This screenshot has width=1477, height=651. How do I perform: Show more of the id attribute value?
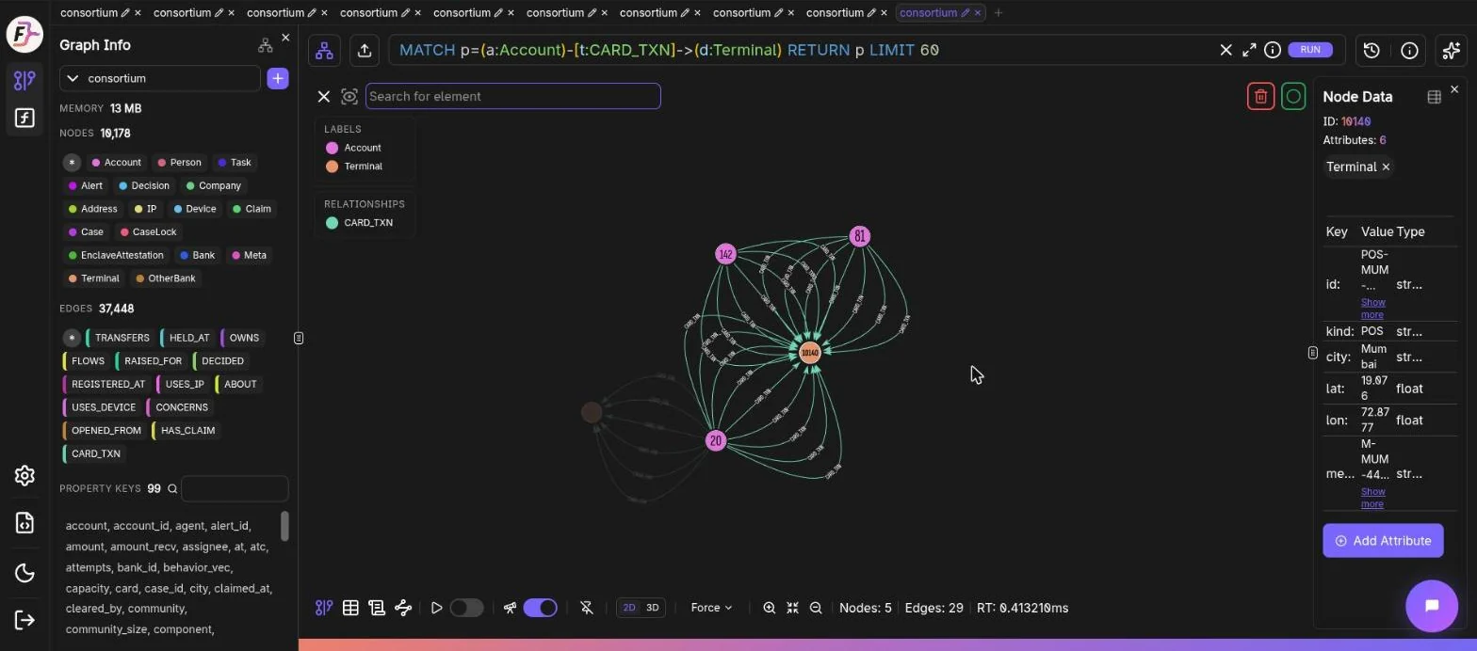coord(1372,309)
